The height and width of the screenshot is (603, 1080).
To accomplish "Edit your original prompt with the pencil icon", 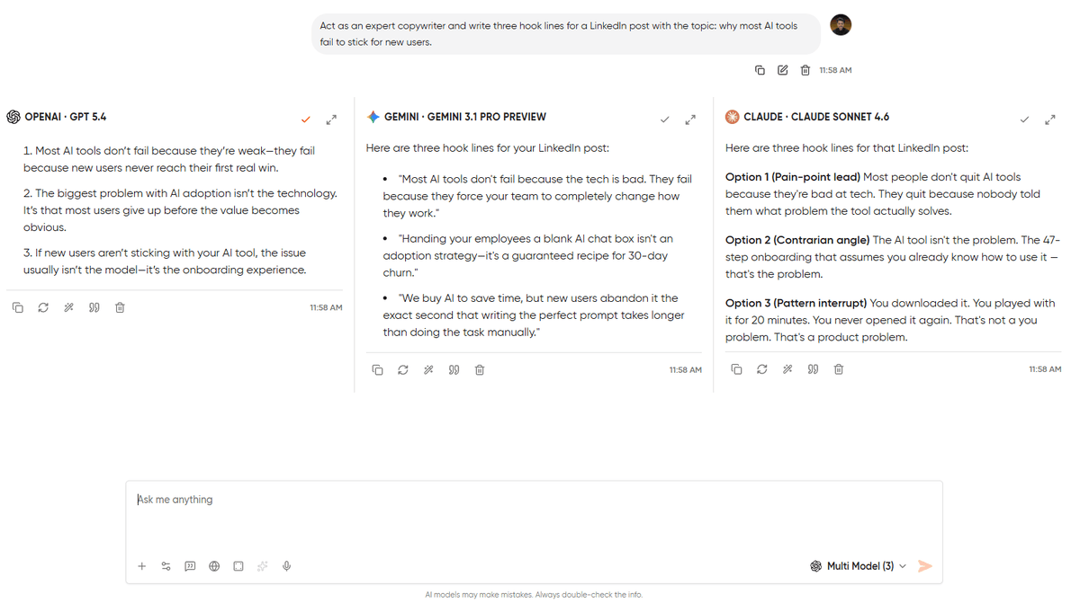I will (x=782, y=69).
